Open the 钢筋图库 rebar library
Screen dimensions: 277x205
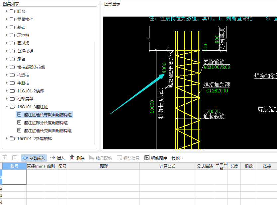tap(156, 158)
